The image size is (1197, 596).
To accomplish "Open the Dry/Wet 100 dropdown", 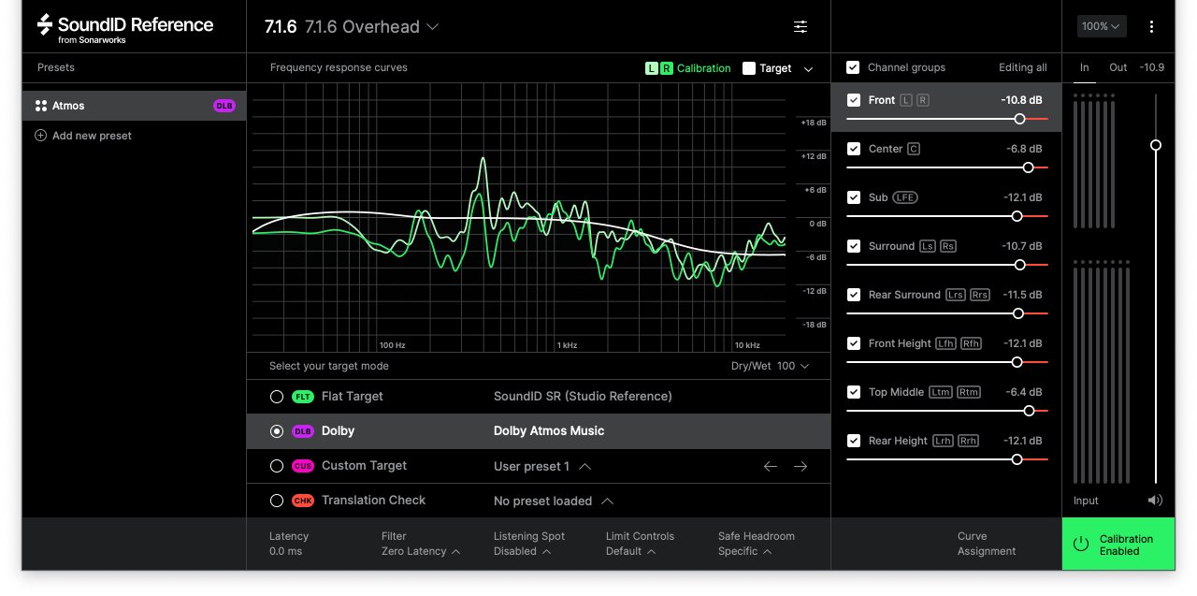I will [770, 366].
